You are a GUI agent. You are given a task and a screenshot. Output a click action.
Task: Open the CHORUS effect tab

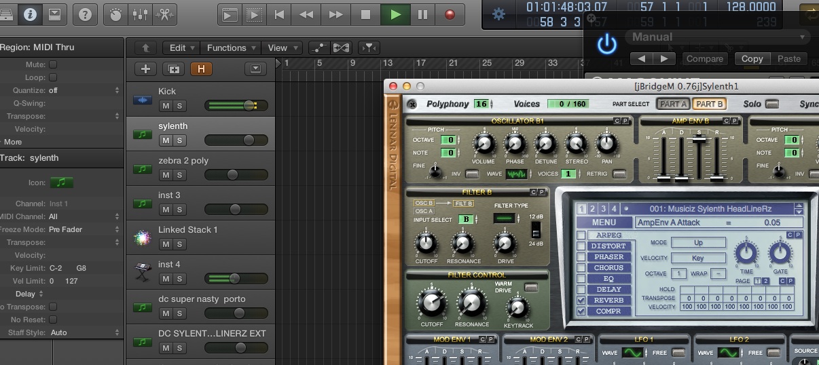[608, 268]
